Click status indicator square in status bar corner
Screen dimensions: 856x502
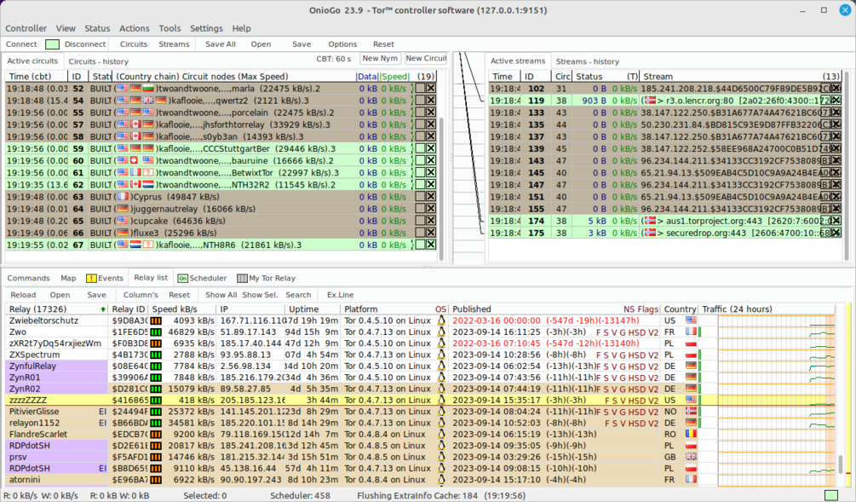click(831, 495)
